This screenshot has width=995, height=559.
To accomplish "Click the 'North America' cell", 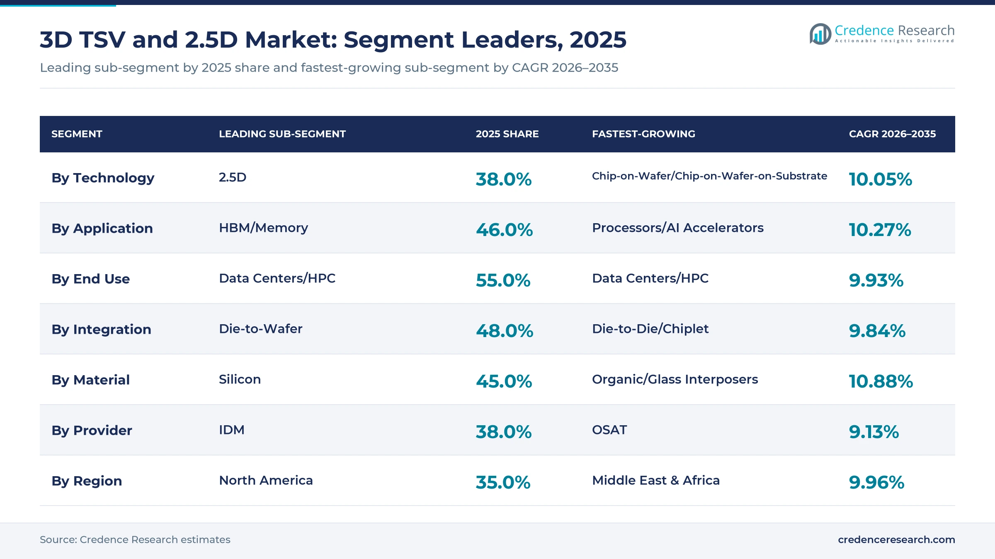I will coord(266,480).
